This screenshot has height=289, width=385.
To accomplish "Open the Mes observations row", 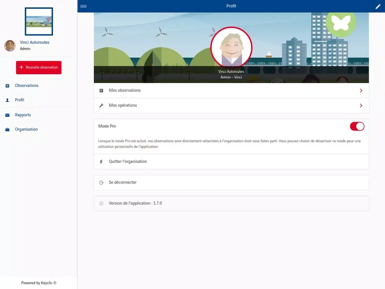I will point(231,91).
